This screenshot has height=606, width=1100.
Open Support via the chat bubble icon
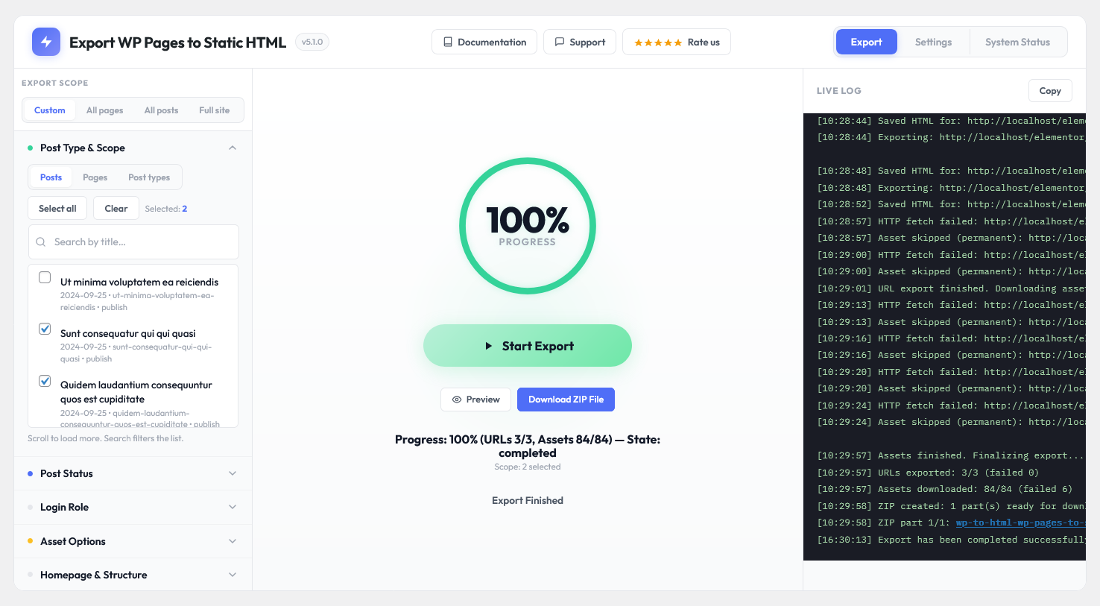[x=560, y=42]
